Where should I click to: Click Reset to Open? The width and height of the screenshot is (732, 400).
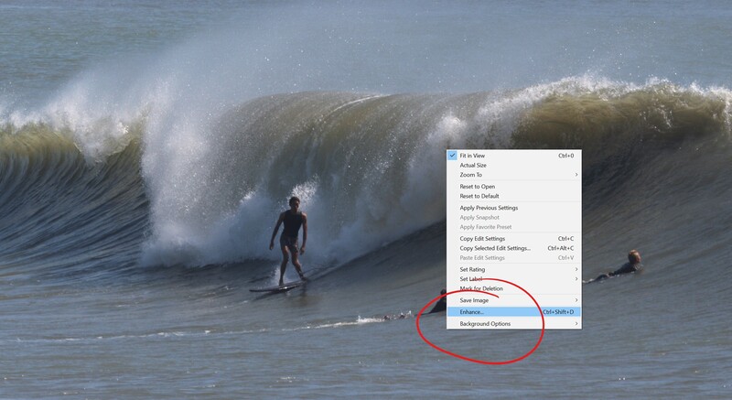(x=514, y=187)
